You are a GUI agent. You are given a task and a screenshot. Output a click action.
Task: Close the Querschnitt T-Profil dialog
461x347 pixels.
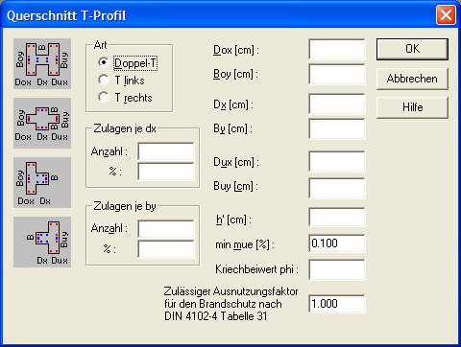[446, 15]
